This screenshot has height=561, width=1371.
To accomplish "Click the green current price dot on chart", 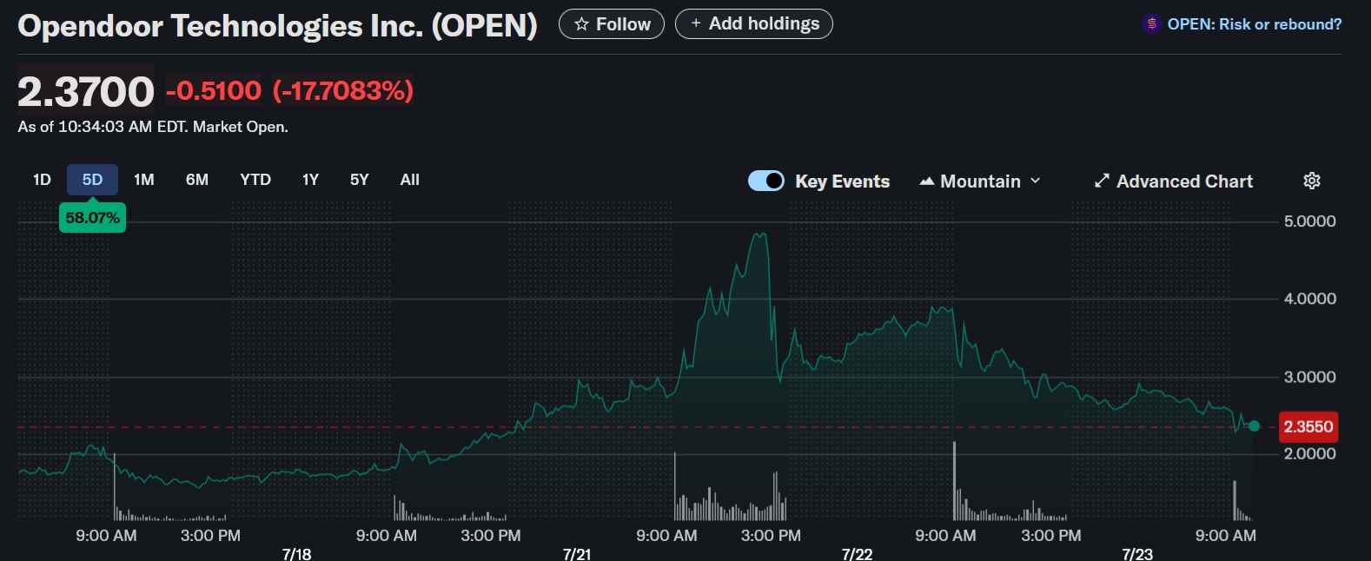I will click(x=1254, y=426).
